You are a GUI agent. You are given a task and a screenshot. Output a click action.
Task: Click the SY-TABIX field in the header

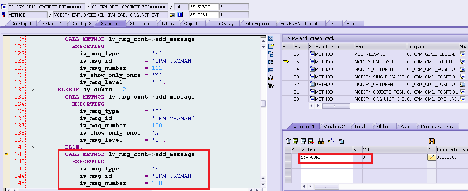tap(204, 15)
